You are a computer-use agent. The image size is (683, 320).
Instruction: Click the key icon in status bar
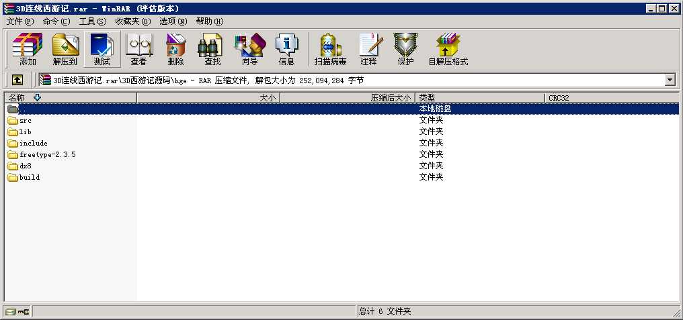point(24,311)
